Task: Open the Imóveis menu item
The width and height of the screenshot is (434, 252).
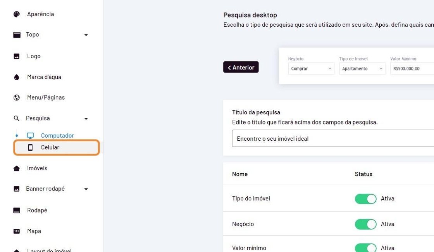Action: tap(37, 168)
